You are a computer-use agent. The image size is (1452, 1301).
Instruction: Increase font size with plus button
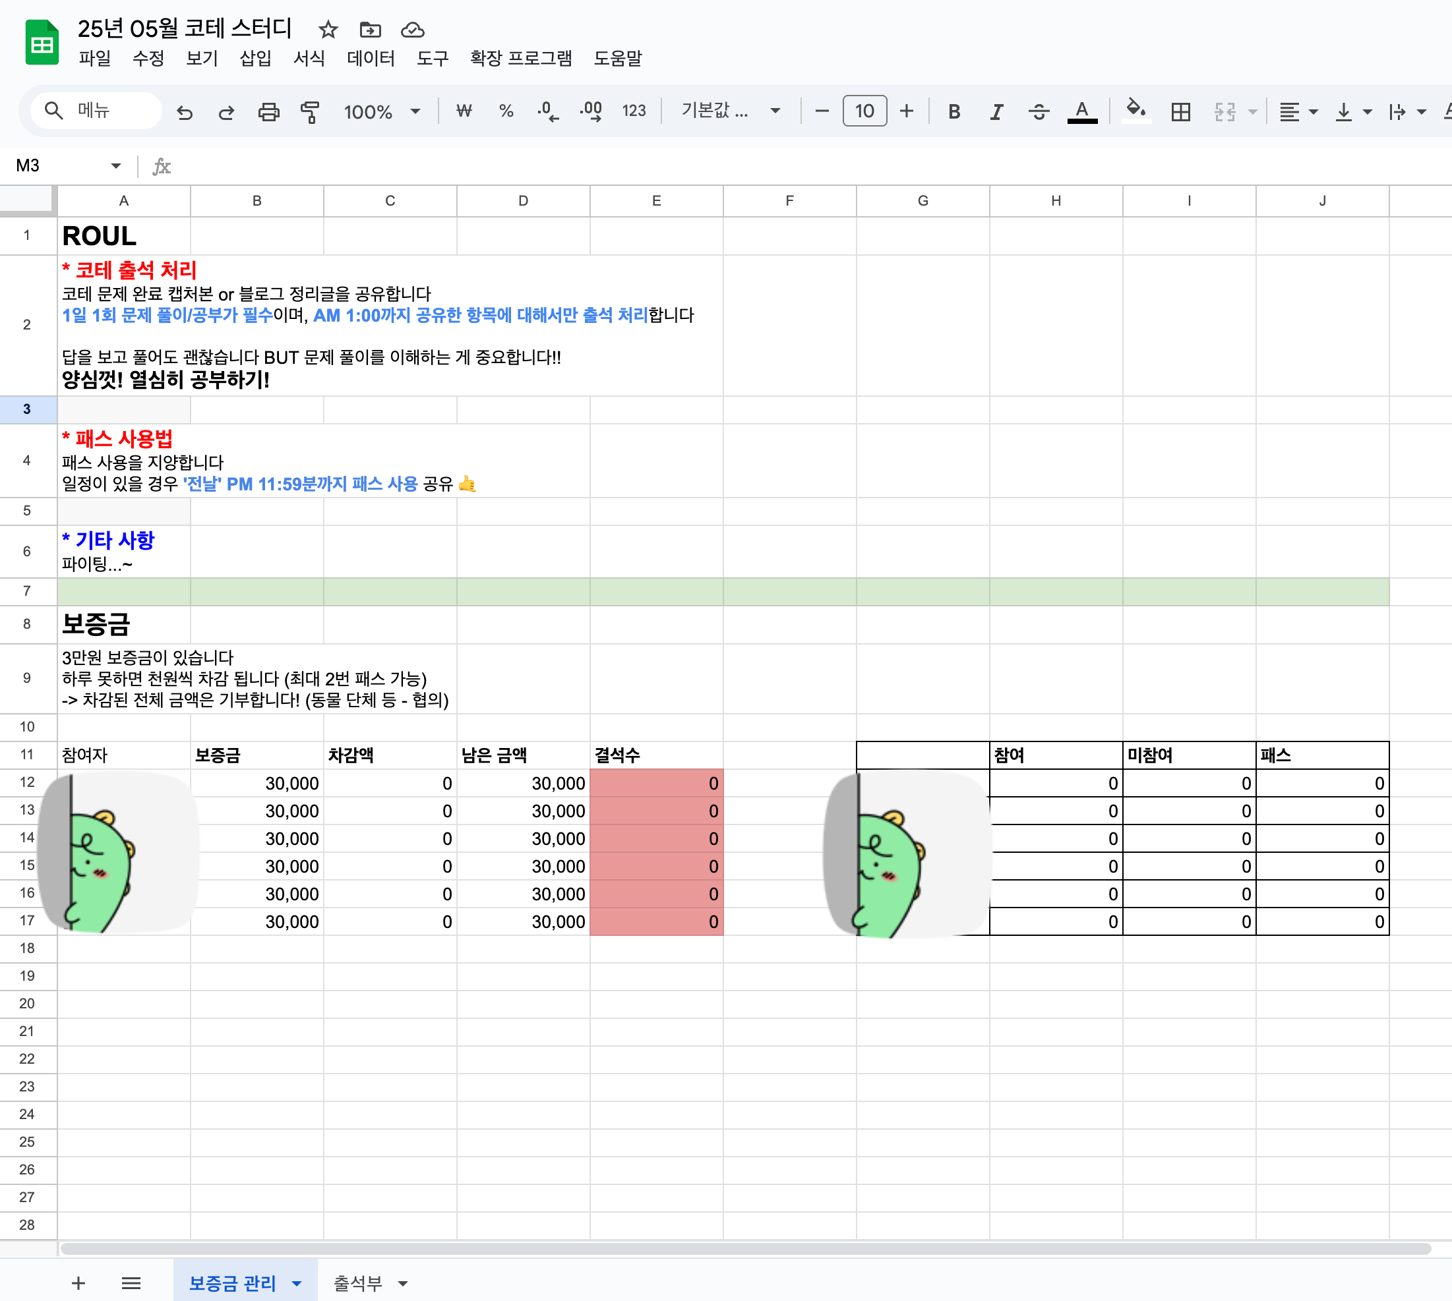click(x=906, y=111)
